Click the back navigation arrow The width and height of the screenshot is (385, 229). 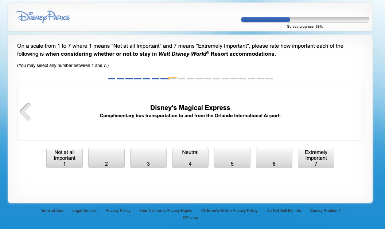tap(26, 111)
